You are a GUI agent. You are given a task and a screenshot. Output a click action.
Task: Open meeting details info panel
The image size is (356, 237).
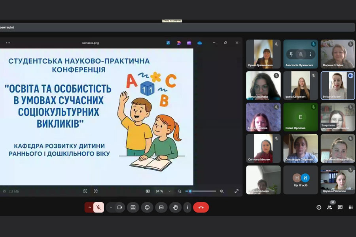(319, 207)
